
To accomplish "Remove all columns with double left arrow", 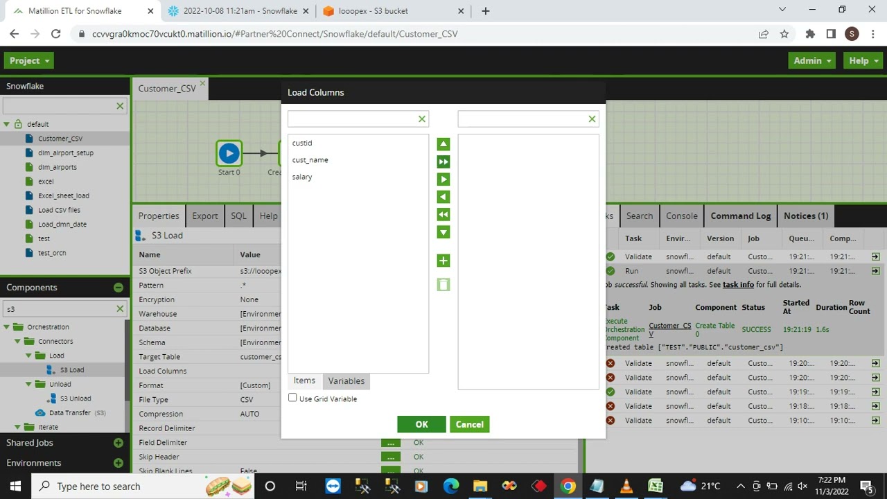I will [443, 215].
